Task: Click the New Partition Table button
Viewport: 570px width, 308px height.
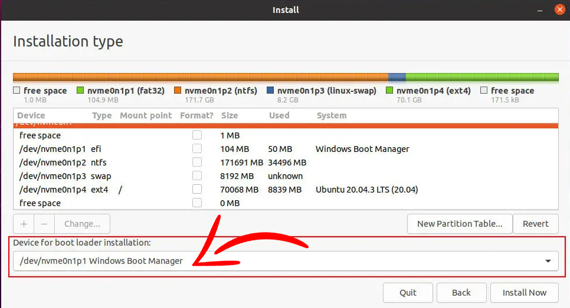Action: pyautogui.click(x=460, y=224)
